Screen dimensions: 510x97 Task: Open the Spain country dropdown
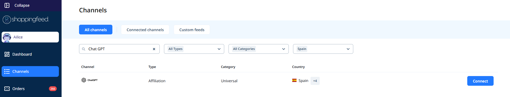click(x=323, y=49)
